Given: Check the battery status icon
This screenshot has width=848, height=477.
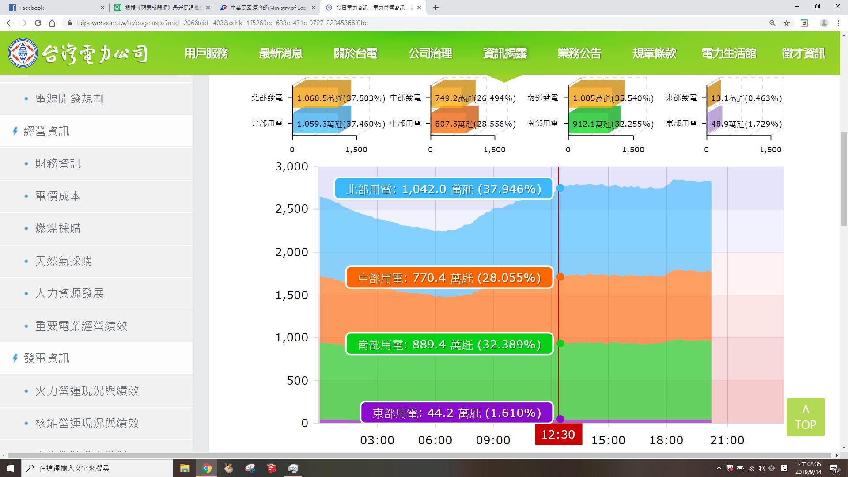Looking at the screenshot, I should [740, 468].
